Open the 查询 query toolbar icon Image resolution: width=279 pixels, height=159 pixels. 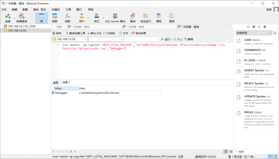[133, 18]
